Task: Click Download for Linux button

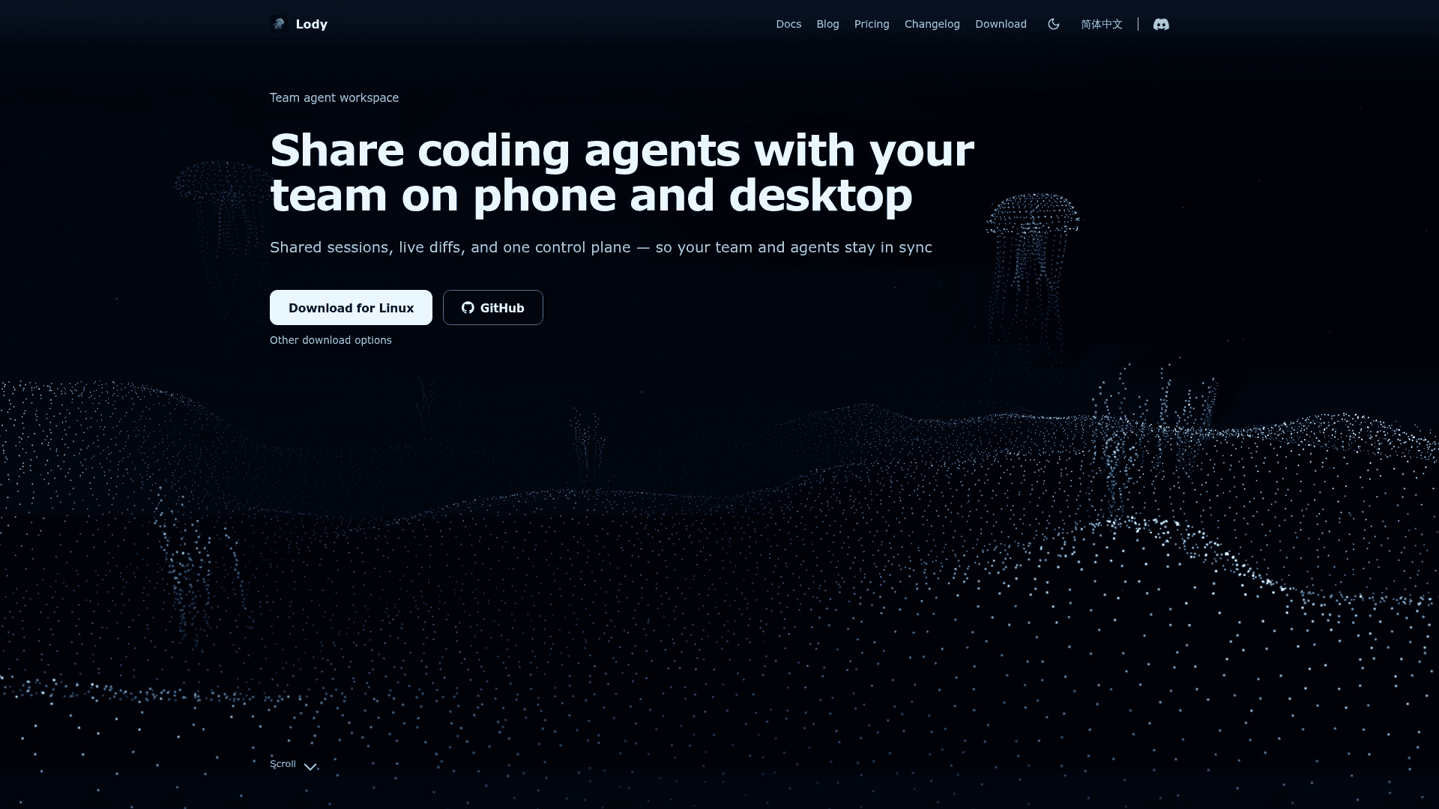Action: point(351,307)
